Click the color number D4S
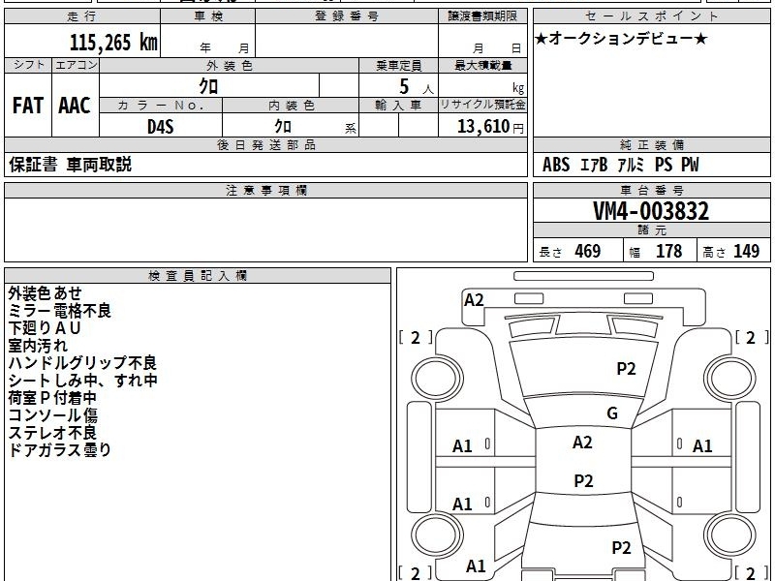This screenshot has width=775, height=581. point(161,127)
